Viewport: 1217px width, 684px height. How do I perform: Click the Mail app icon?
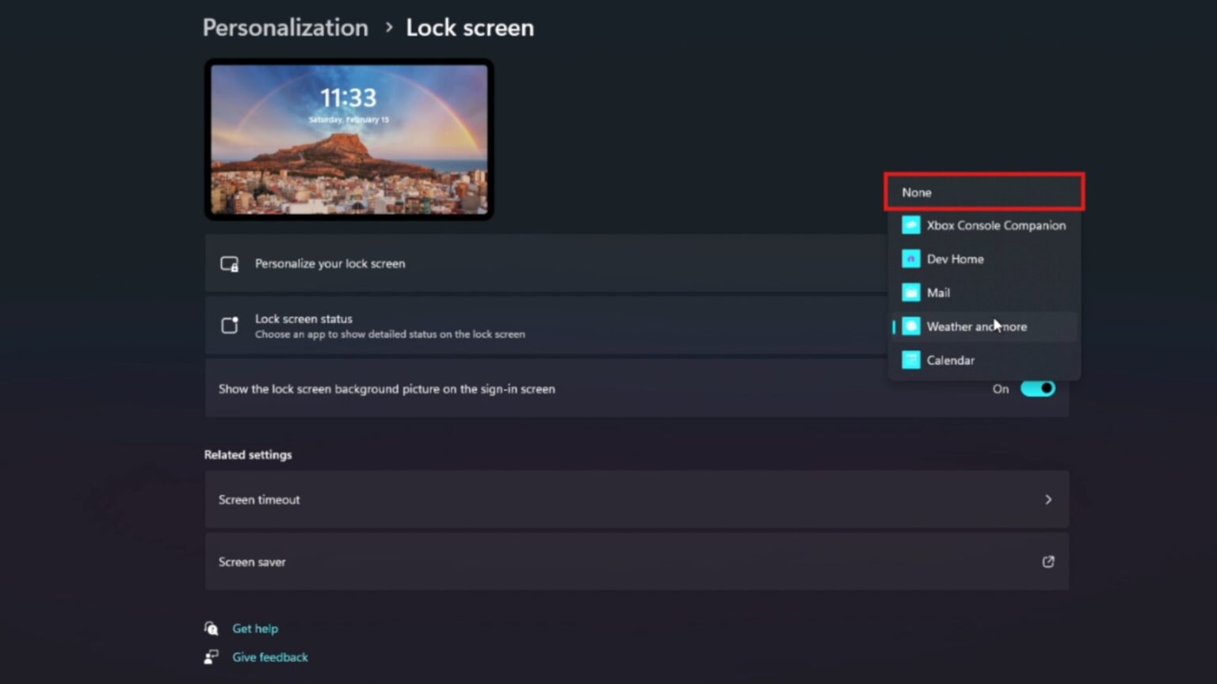pos(910,292)
